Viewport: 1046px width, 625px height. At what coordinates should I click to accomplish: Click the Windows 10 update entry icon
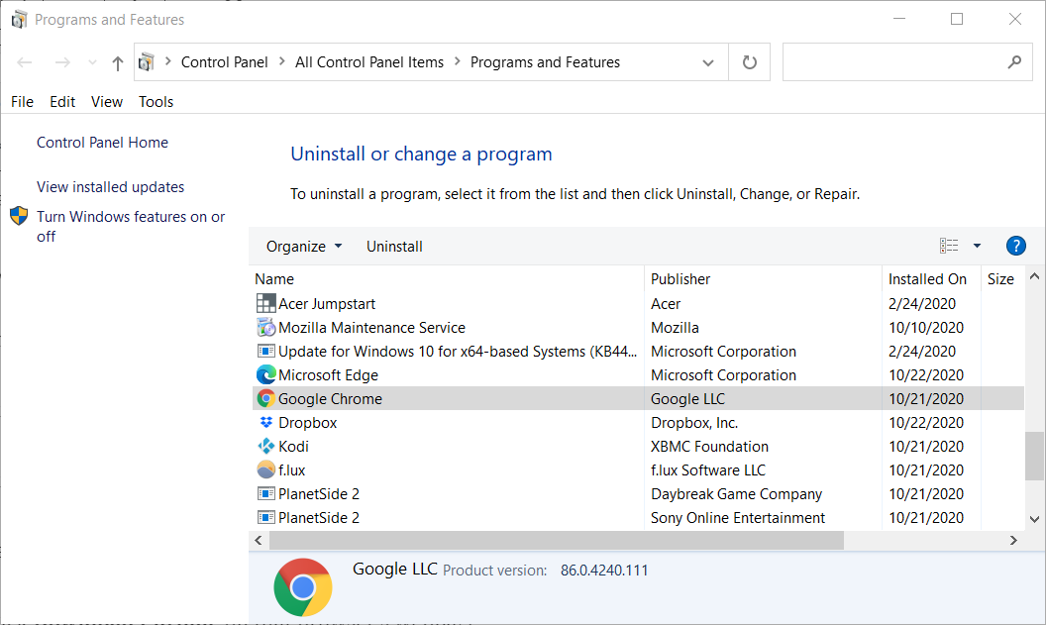pos(265,351)
